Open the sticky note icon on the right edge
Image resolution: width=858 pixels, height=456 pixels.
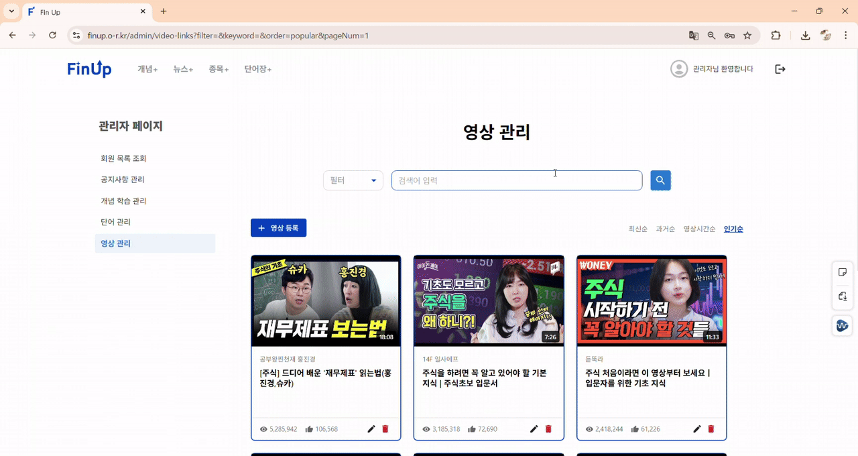click(843, 272)
